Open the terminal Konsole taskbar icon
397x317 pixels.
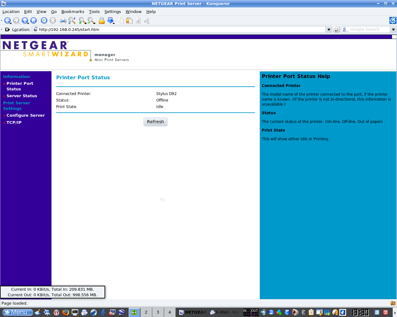pos(75,312)
